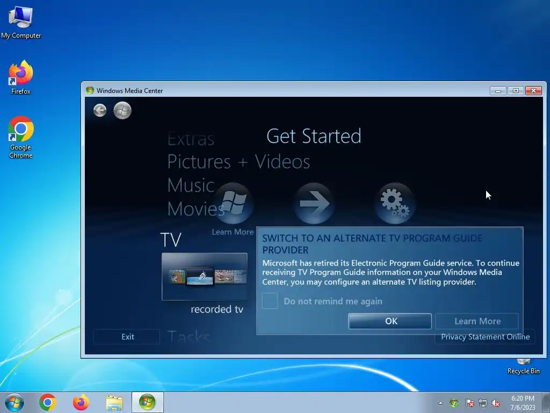
Task: Click the back arrow in Media Center
Action: (x=100, y=110)
